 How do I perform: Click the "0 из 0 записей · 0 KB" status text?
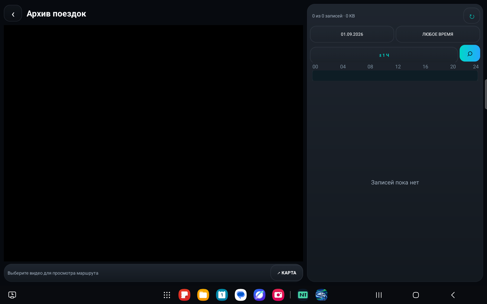tap(333, 16)
